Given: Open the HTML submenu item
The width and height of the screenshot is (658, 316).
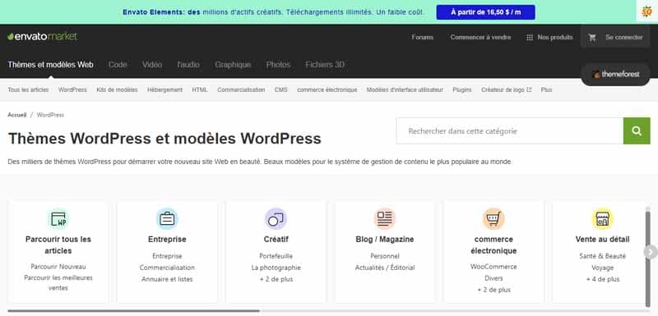Looking at the screenshot, I should point(200,89).
